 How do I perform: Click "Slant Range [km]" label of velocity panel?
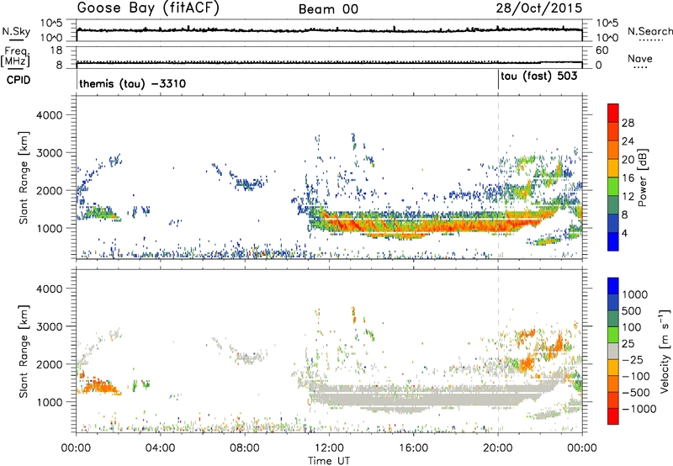pos(24,351)
